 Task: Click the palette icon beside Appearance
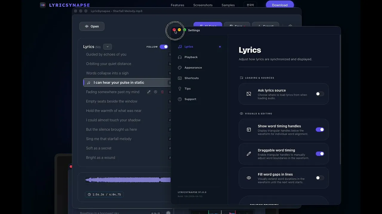click(x=180, y=67)
